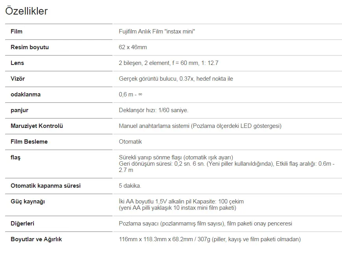
Task: Click the Otomatik kapanma süresi label
Action: pos(46,186)
